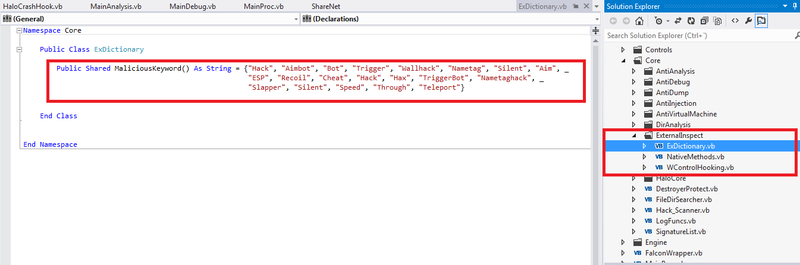Click Sync with Active Document arrows icon
Image resolution: width=800 pixels, height=265 pixels.
click(677, 21)
